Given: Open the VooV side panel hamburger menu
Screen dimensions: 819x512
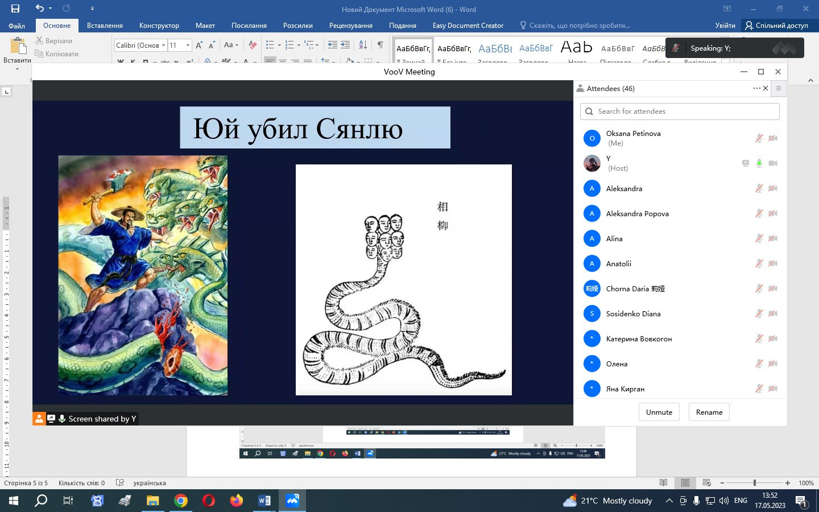Looking at the screenshot, I should [x=779, y=88].
